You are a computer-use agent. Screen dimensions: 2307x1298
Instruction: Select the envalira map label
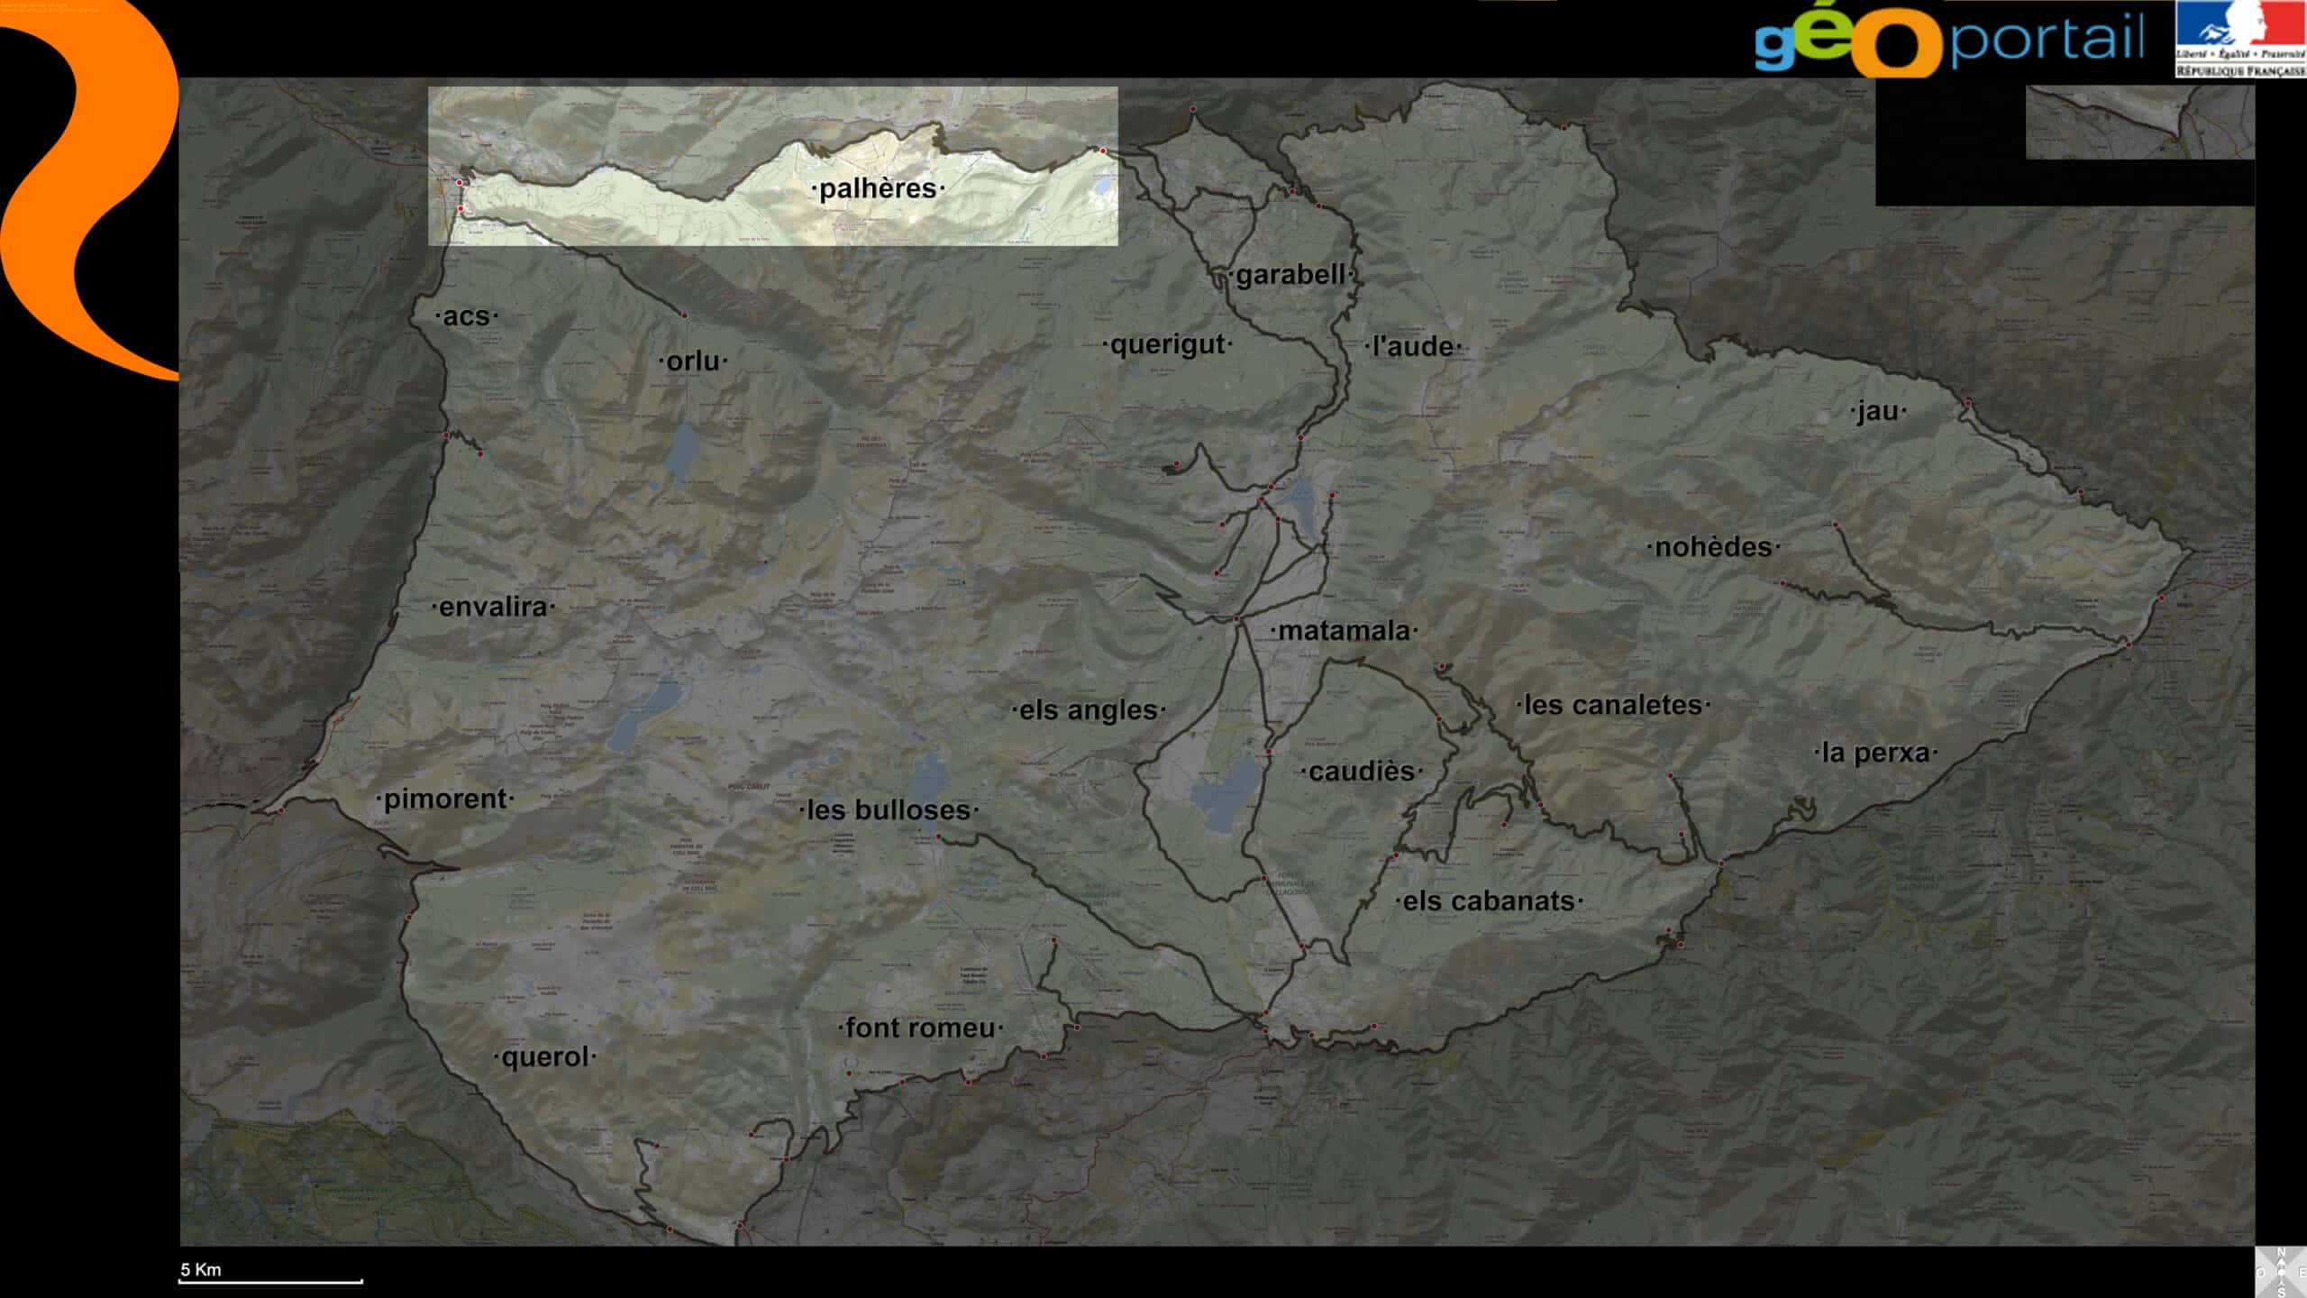493,607
